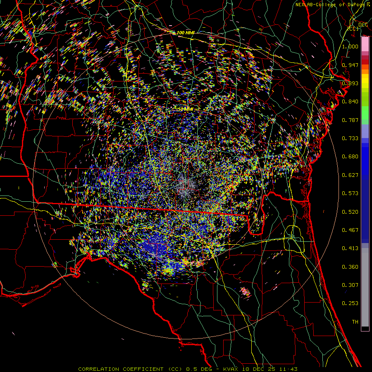Click the '0.573' legend value
Image resolution: width=372 pixels, height=372 pixels.
pyautogui.click(x=350, y=193)
